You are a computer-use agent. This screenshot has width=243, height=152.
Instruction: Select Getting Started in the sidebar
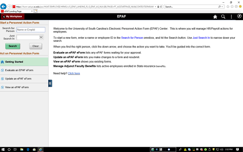(24, 62)
